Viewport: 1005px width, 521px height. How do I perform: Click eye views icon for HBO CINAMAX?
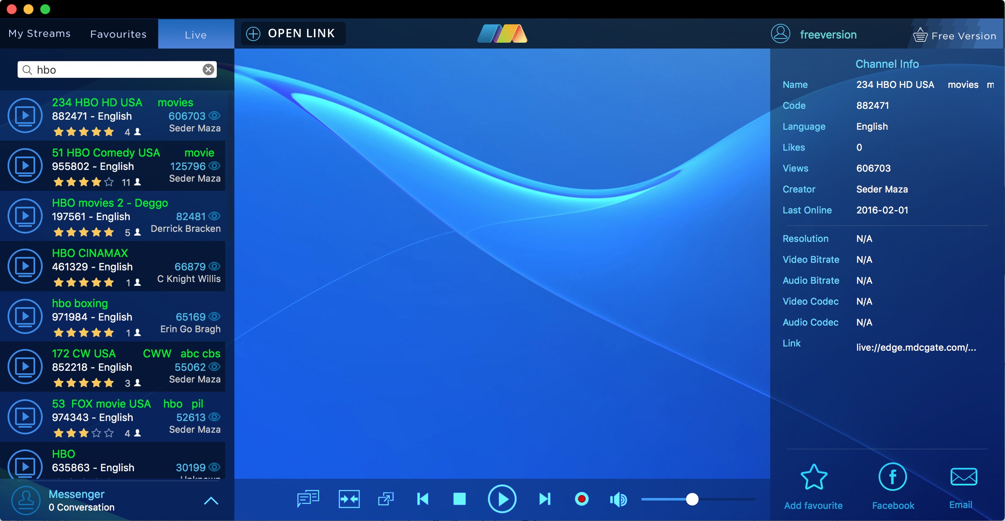(x=214, y=266)
